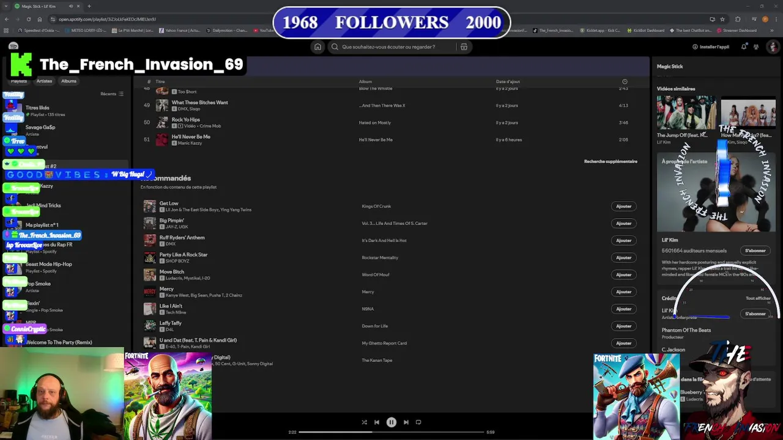The width and height of the screenshot is (783, 440).
Task: Sort by the Titre column header
Action: [x=160, y=81]
